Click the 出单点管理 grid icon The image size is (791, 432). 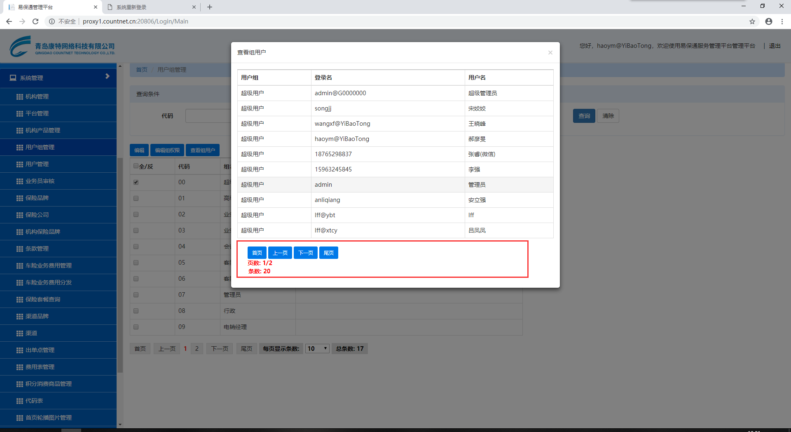coord(19,350)
